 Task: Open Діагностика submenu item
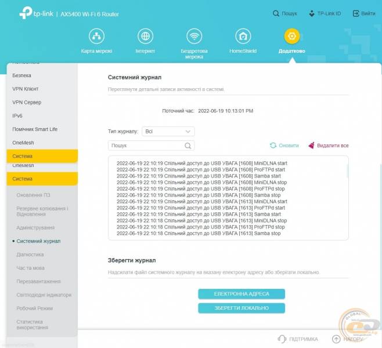tap(30, 255)
